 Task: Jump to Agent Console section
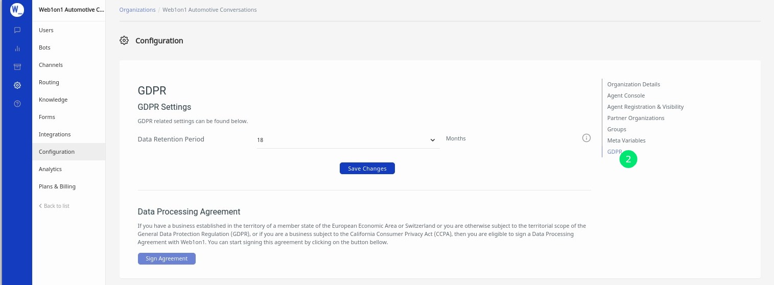(626, 96)
